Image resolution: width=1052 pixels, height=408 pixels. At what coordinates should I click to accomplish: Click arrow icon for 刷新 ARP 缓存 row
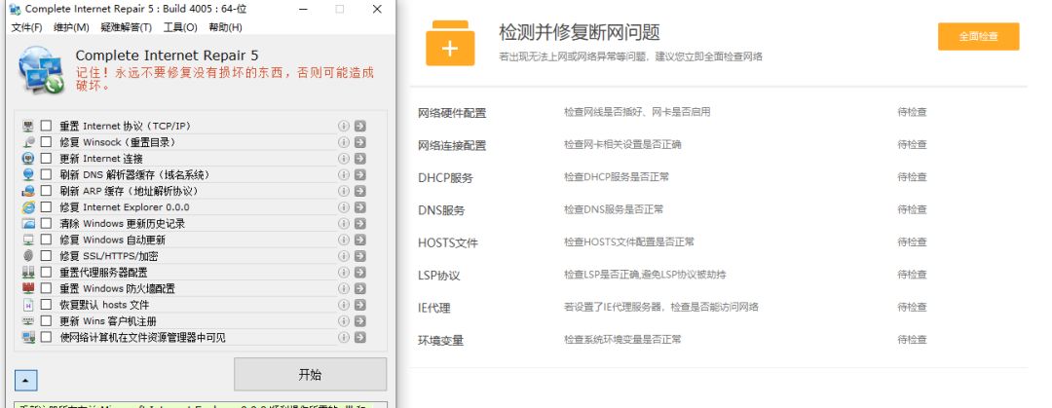point(360,191)
